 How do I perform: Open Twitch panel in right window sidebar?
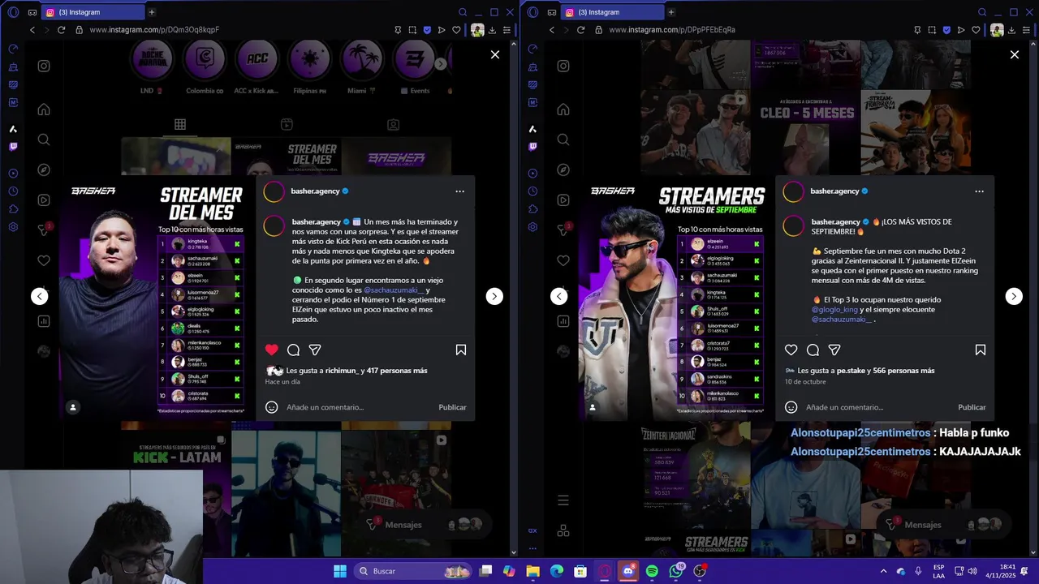(532, 147)
